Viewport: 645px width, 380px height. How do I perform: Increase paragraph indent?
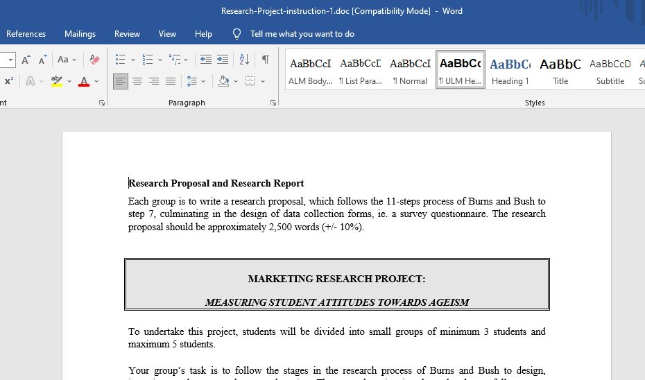(223, 60)
